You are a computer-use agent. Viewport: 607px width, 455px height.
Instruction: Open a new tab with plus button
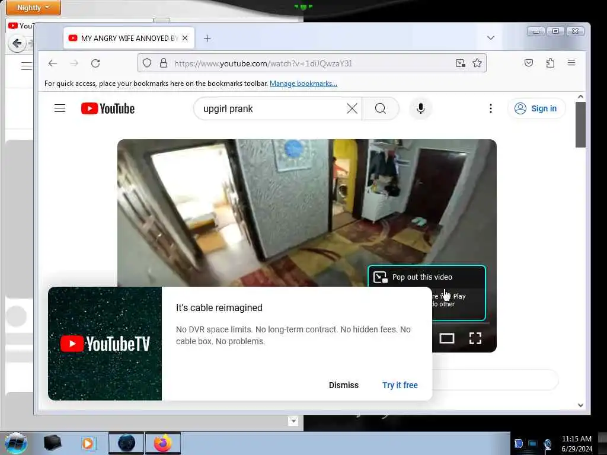pyautogui.click(x=207, y=39)
